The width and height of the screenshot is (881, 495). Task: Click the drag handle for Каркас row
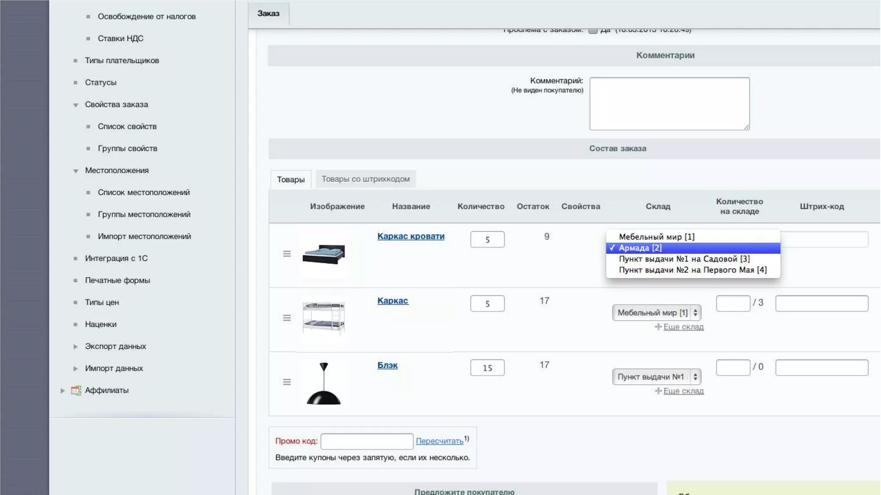(287, 318)
